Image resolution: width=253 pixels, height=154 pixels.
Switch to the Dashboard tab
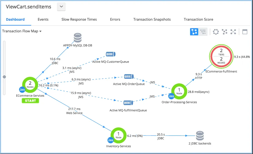coord(15,19)
